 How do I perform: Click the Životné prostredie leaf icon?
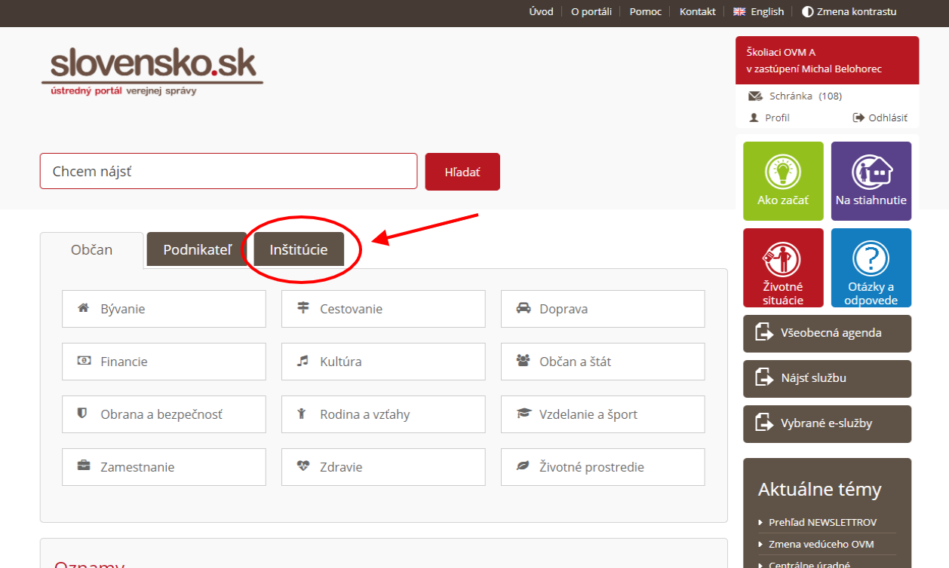(x=523, y=466)
